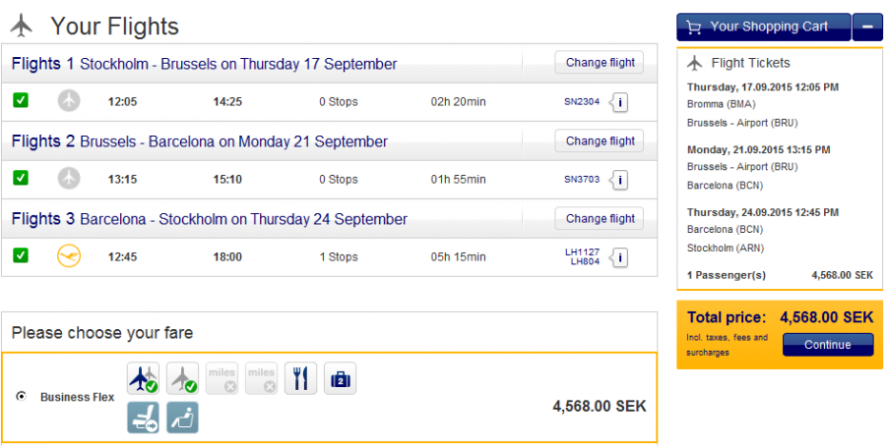This screenshot has width=886, height=446.
Task: Select the Business Flex fare radio button
Action: click(x=22, y=397)
